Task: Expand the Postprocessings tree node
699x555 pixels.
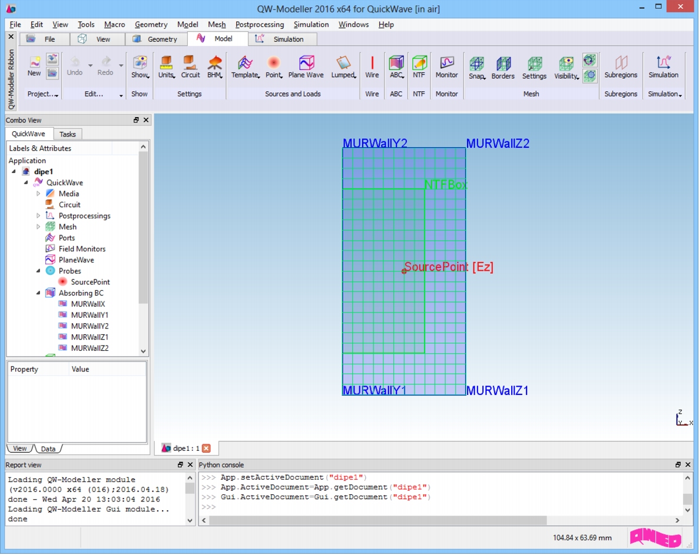Action: point(38,215)
